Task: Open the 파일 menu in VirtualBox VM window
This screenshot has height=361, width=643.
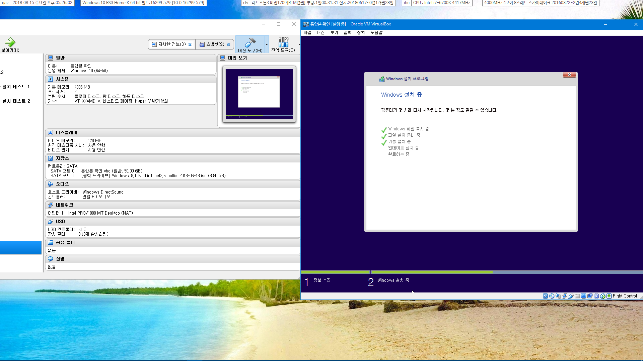Action: [x=307, y=32]
